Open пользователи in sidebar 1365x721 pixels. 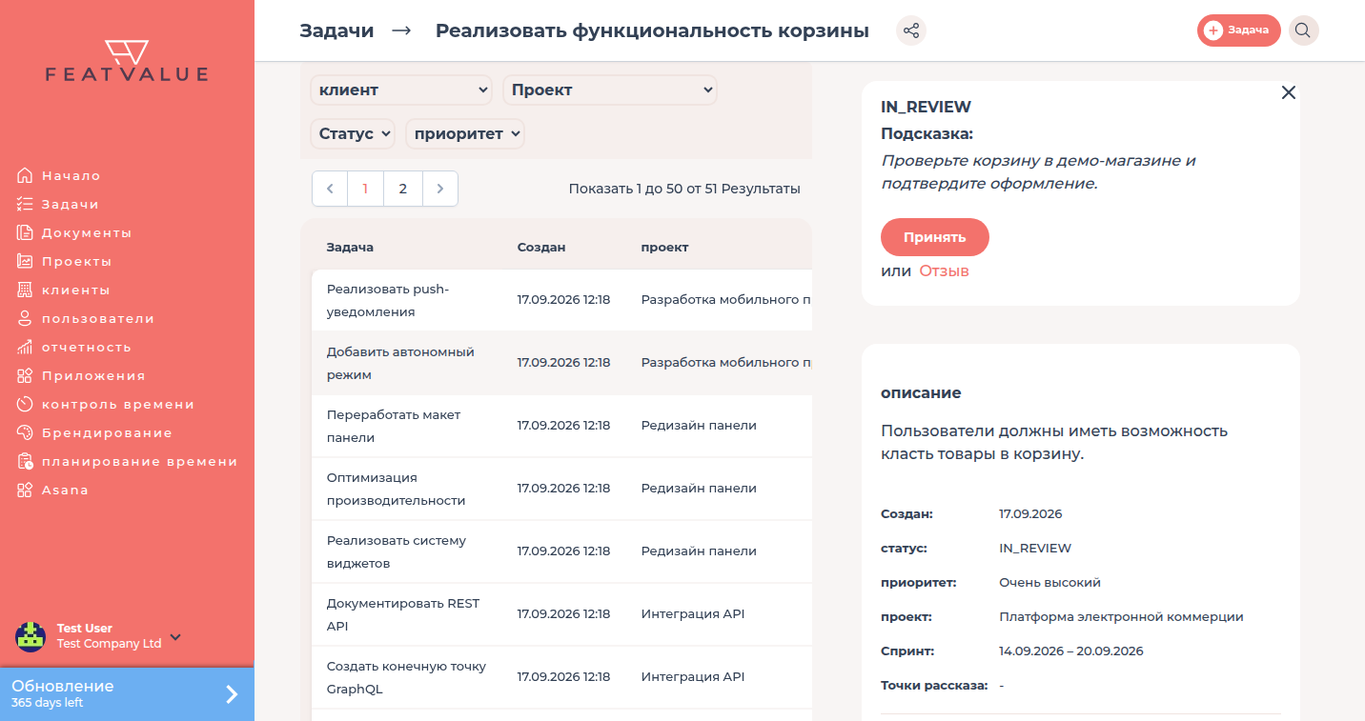coord(98,318)
